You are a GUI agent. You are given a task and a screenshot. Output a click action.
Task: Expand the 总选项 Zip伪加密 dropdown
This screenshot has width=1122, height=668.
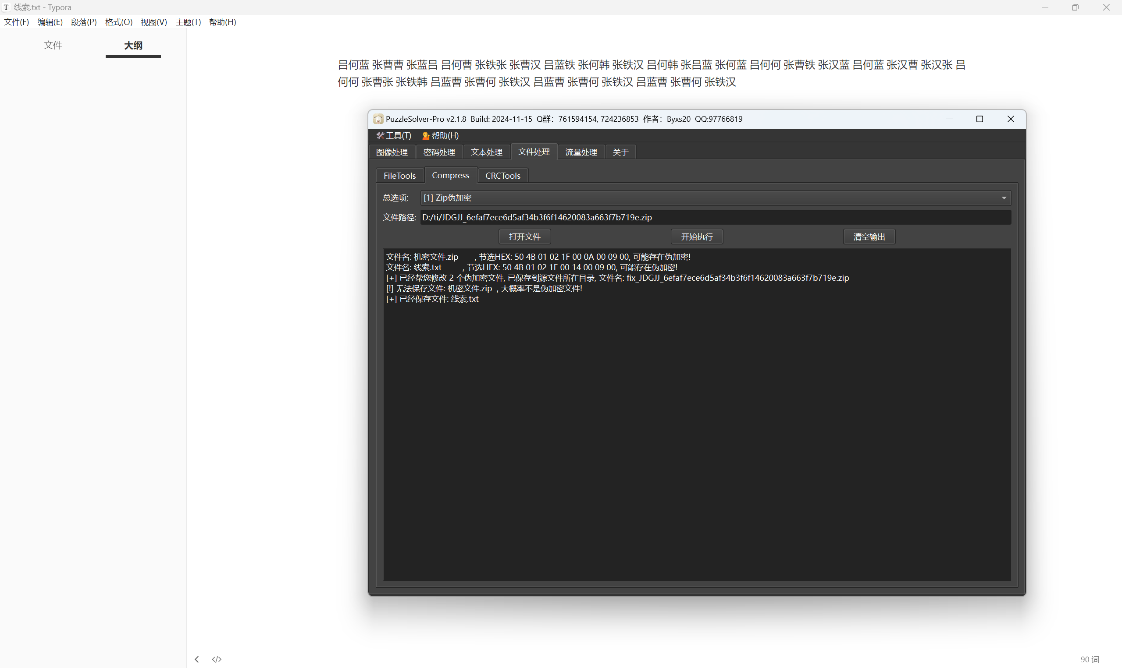tap(715, 198)
